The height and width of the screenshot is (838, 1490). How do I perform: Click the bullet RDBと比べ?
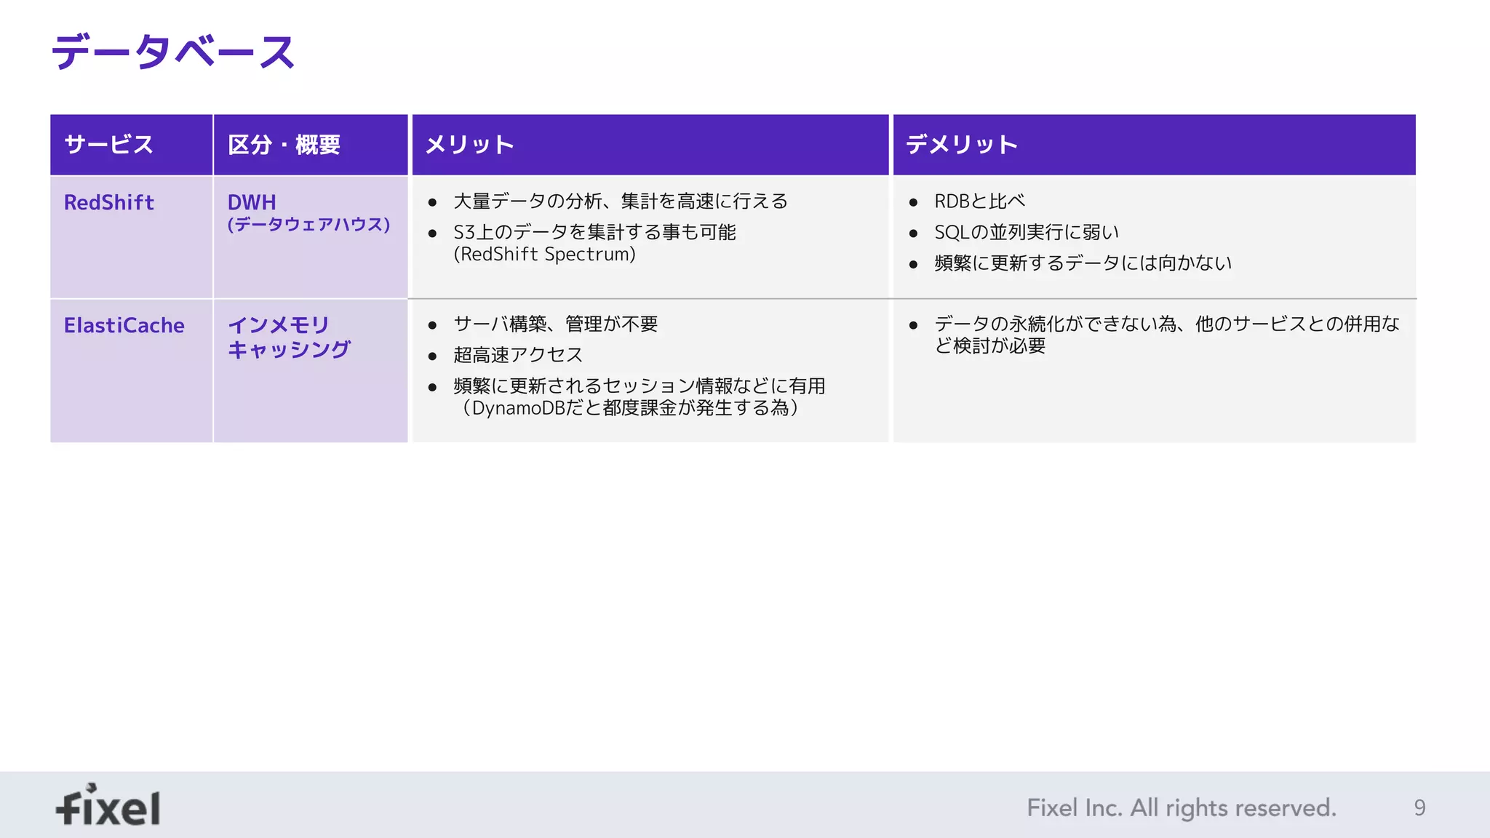tap(979, 201)
